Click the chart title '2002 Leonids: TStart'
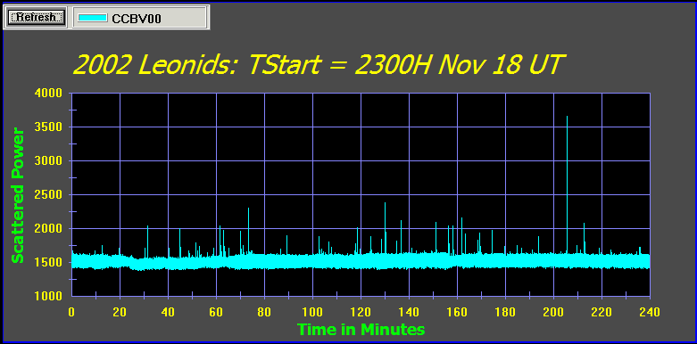 tap(196, 65)
